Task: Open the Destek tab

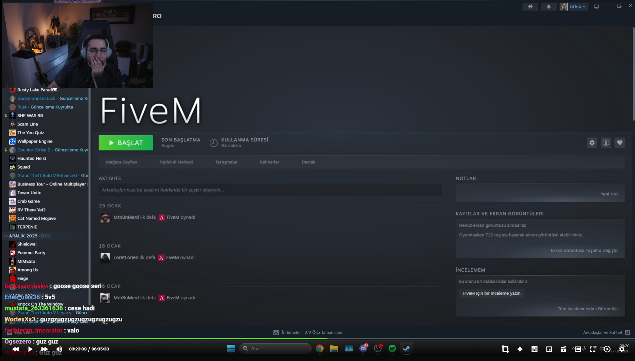Action: [x=308, y=162]
